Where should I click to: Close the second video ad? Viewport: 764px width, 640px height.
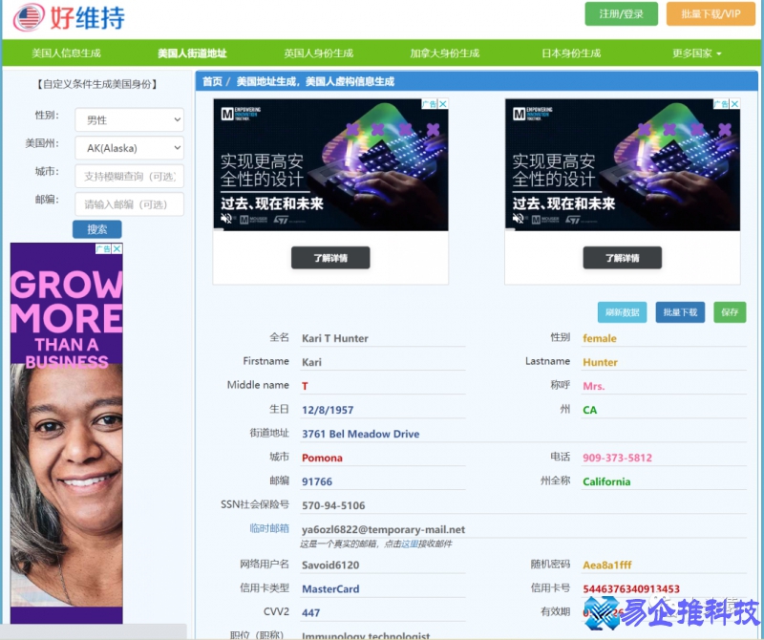coord(735,102)
